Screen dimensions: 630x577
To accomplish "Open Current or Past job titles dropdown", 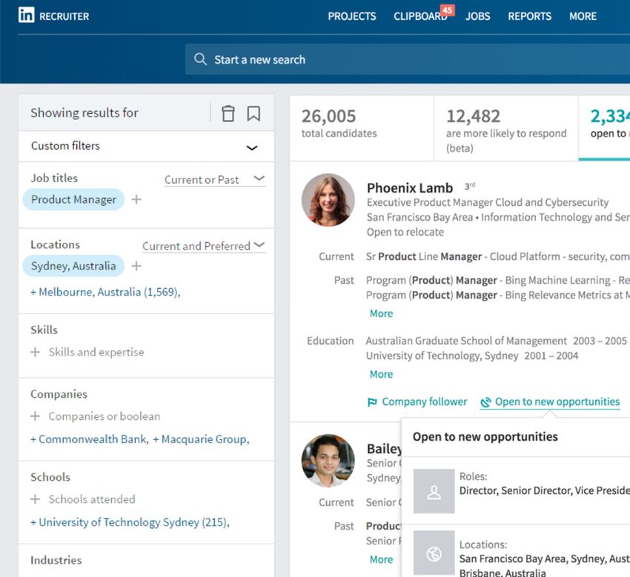I will coord(214,179).
